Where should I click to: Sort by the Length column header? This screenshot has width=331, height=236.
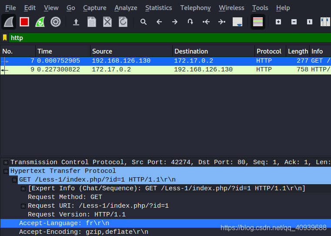[x=298, y=51]
